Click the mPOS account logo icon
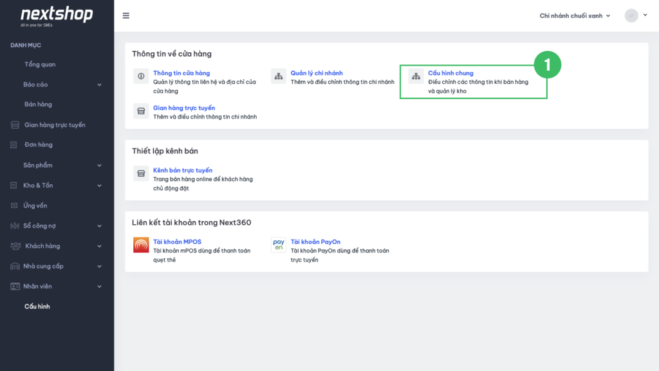Image resolution: width=659 pixels, height=371 pixels. coord(141,245)
